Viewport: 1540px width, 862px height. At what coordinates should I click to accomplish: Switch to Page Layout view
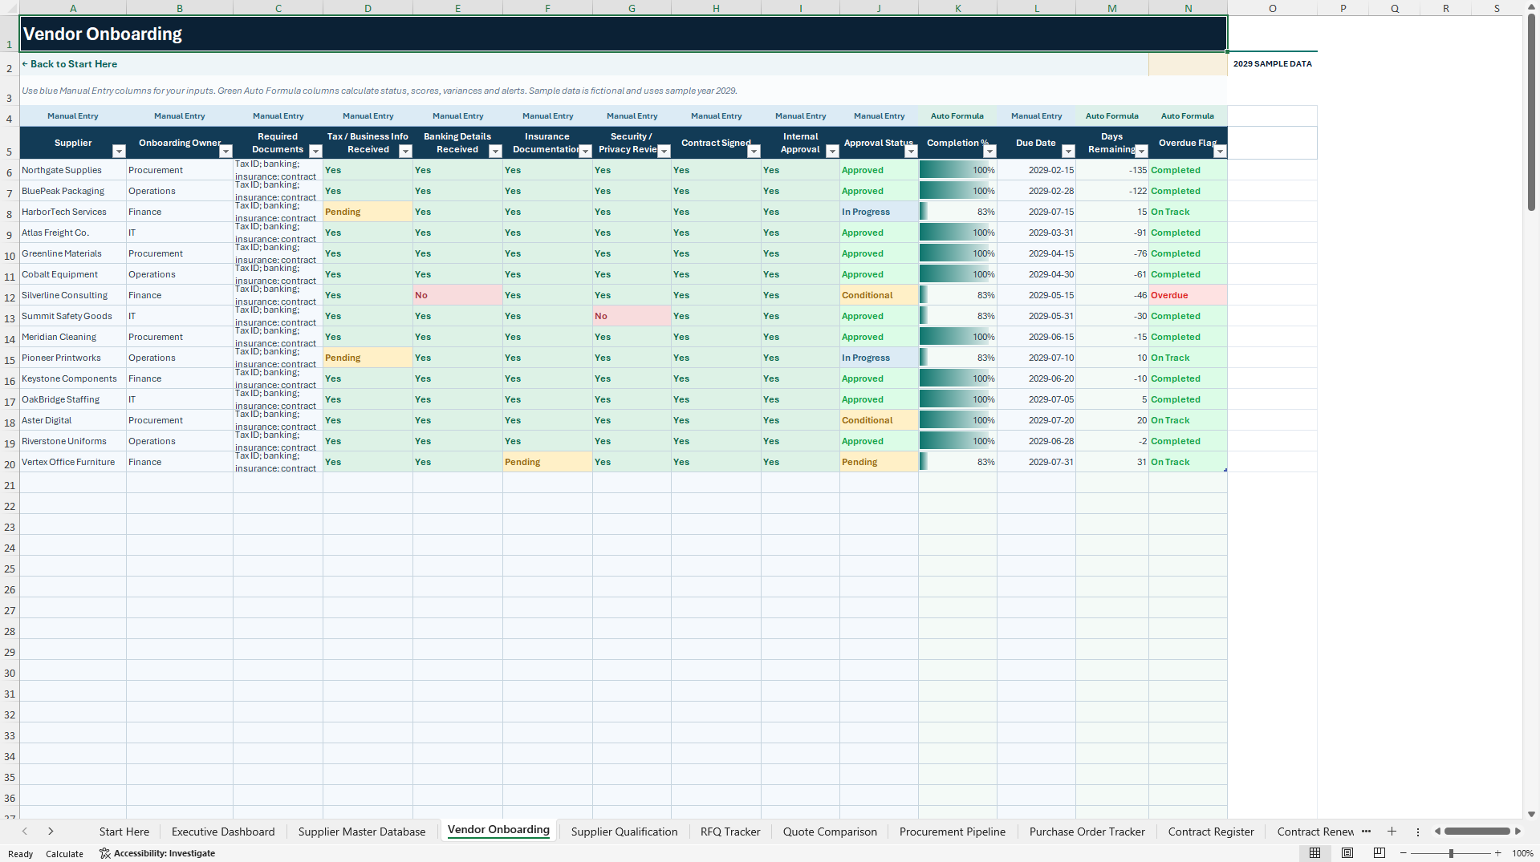tap(1347, 853)
